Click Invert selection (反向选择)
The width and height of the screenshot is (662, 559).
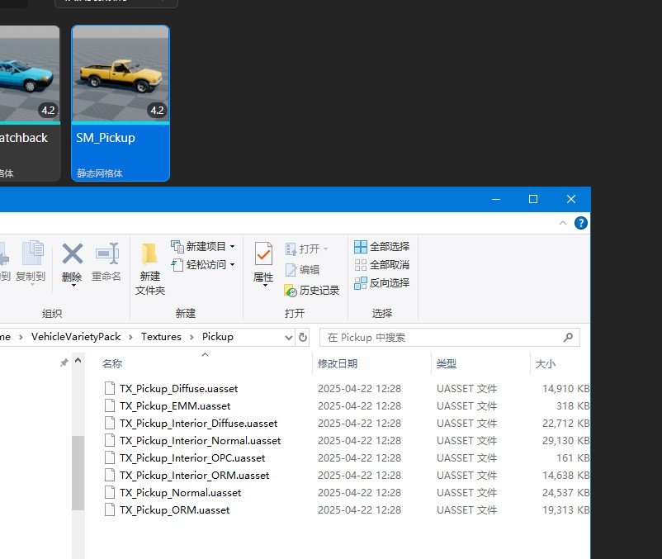click(x=381, y=283)
